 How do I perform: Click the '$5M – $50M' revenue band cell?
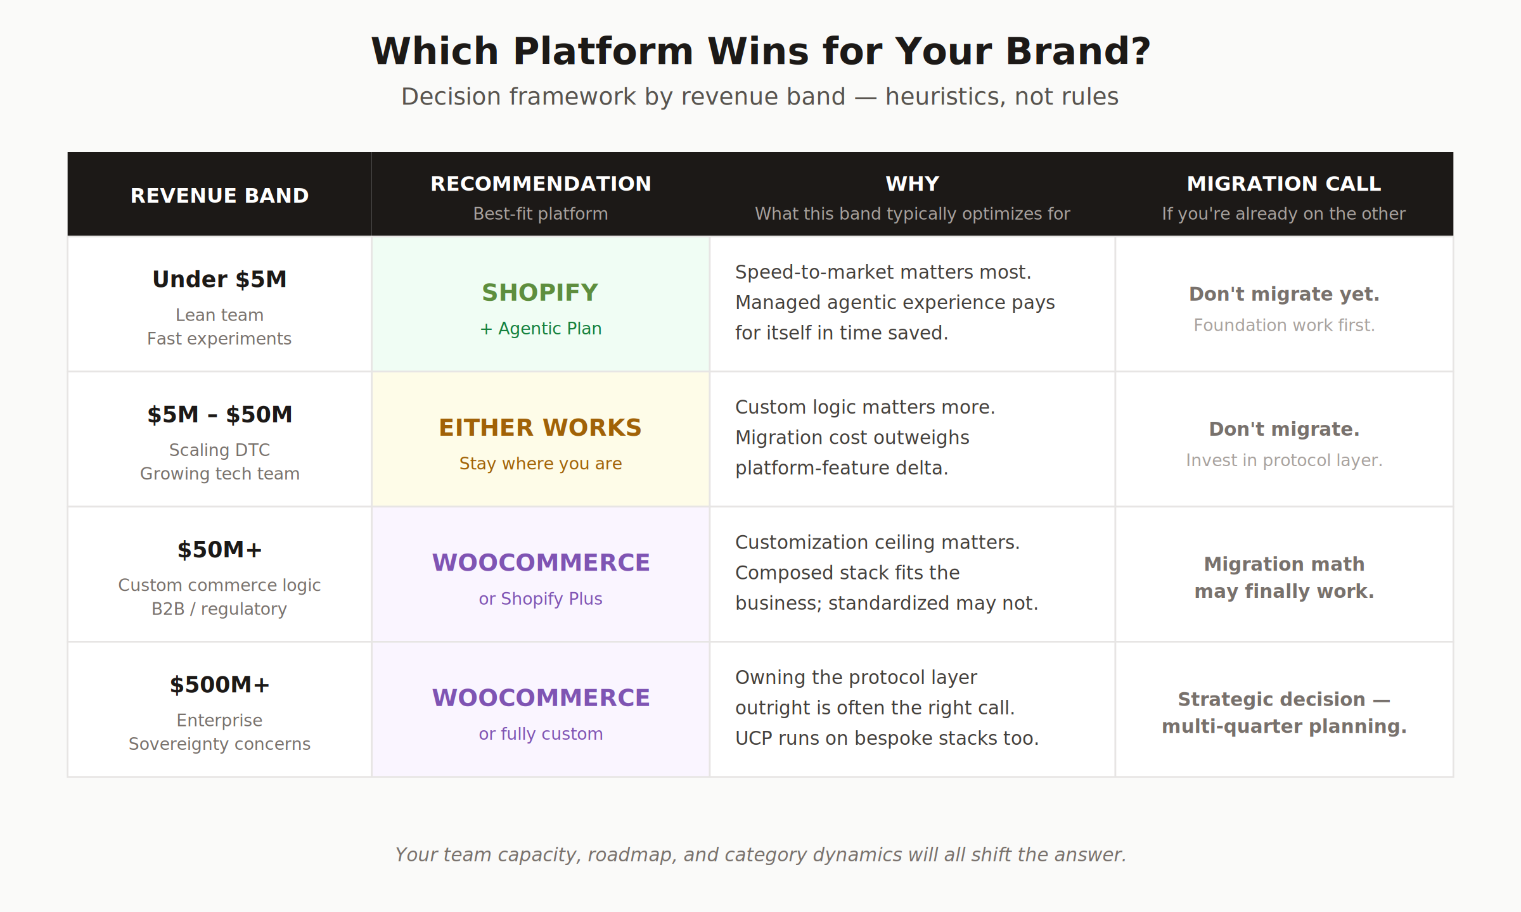click(220, 439)
